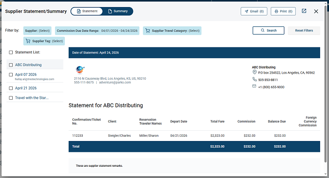Open Commission Due Date Range filter
Viewport: 329px width, 178px height.
point(97,31)
